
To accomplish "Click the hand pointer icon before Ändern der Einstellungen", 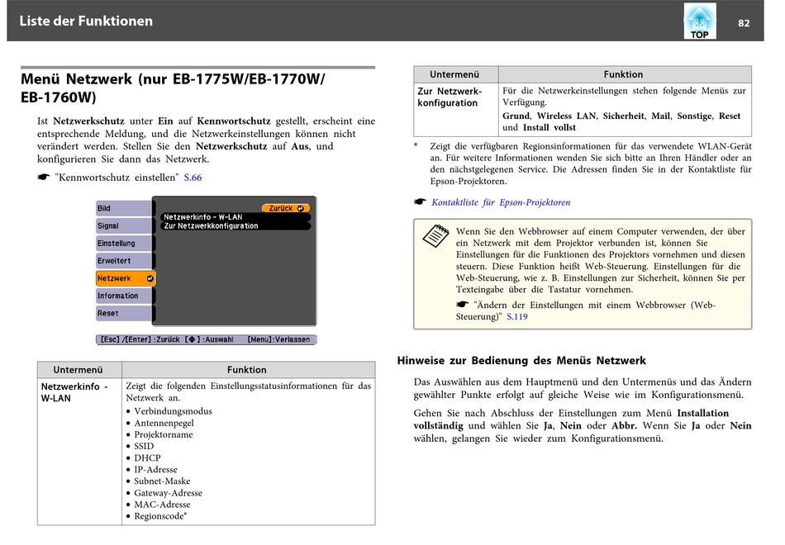I will 462,304.
